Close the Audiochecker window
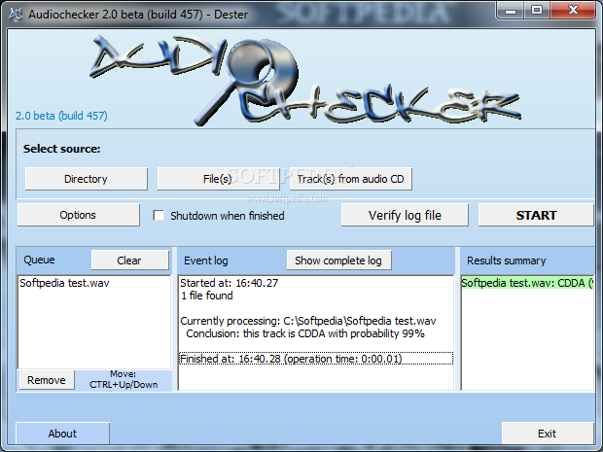 (x=573, y=10)
